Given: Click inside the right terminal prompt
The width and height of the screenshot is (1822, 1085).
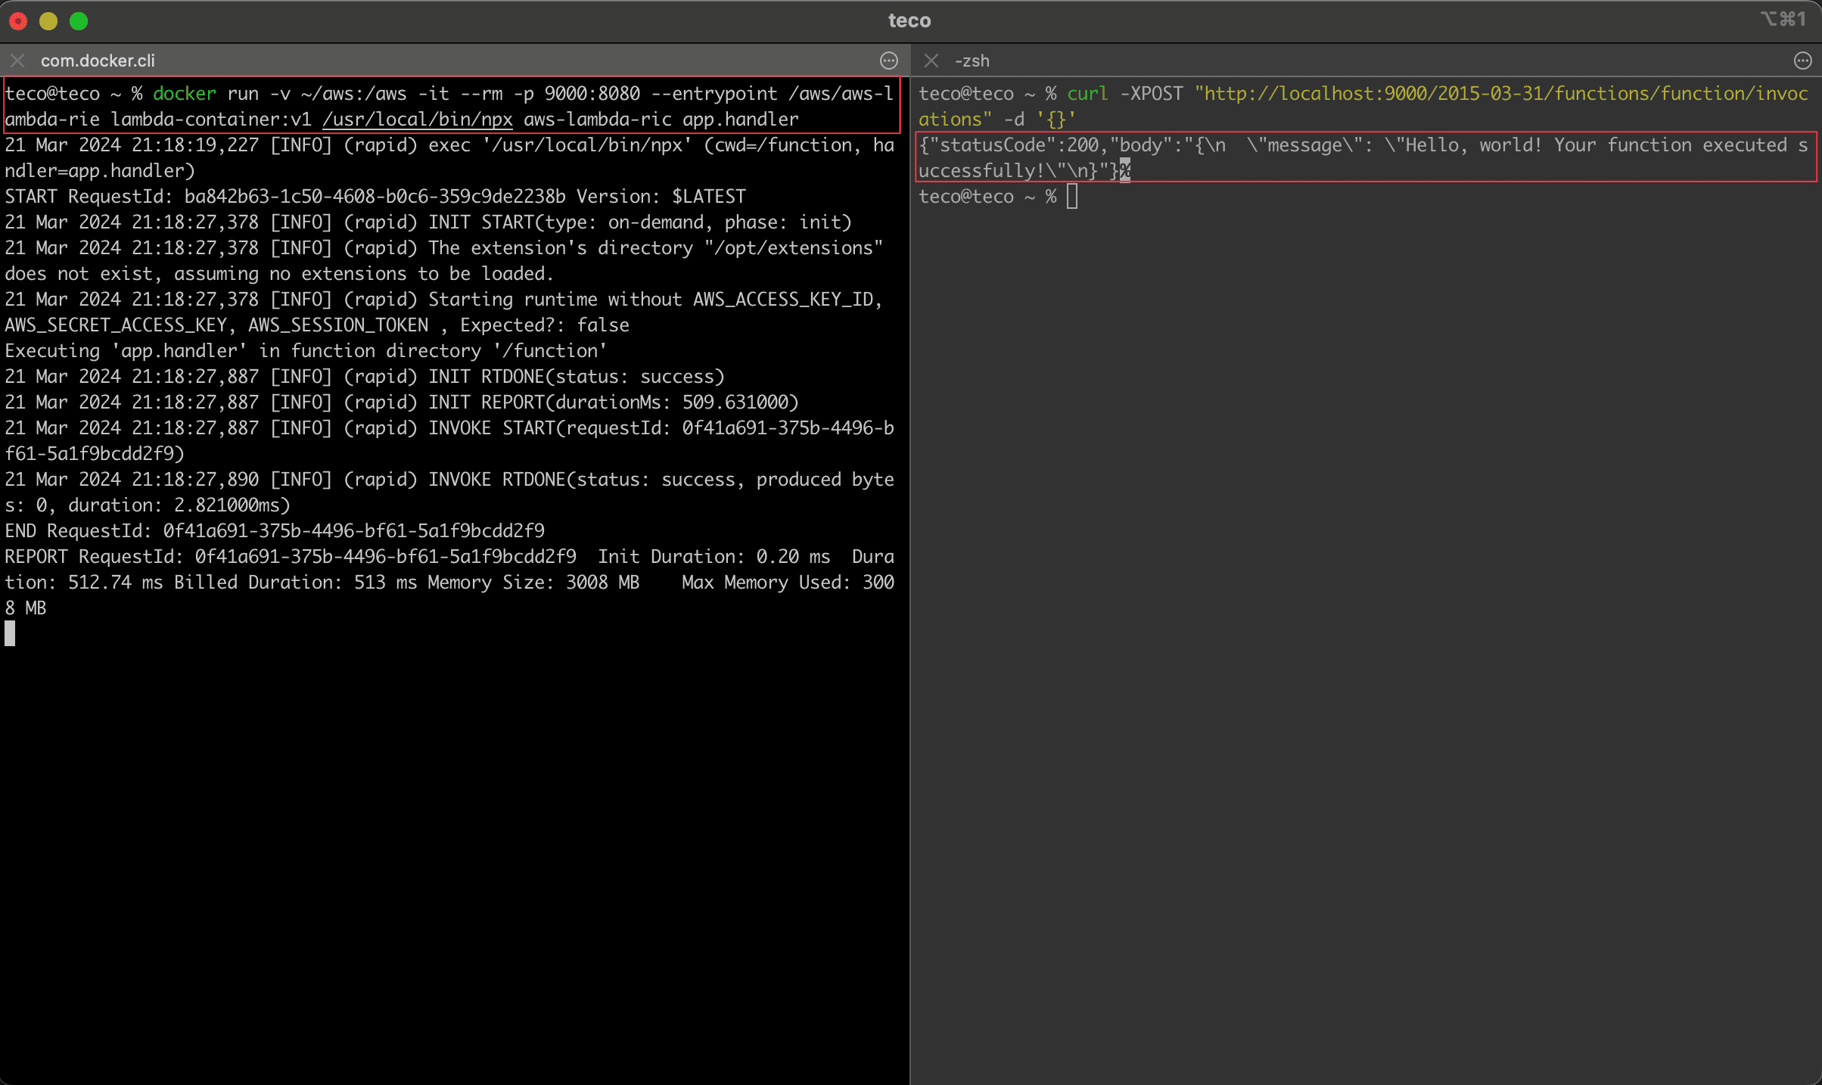Looking at the screenshot, I should click(x=1073, y=197).
